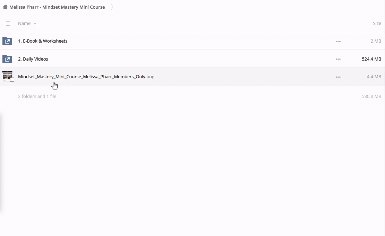Open the ellipsis menu for the PNG file
Viewport: 385px width, 236px height.
338,77
